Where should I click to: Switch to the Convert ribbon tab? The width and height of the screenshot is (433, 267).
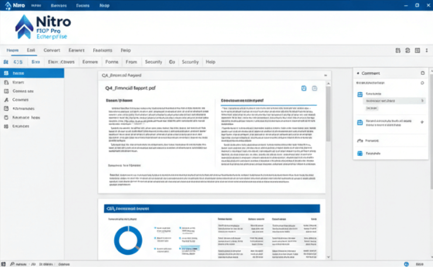click(x=52, y=50)
